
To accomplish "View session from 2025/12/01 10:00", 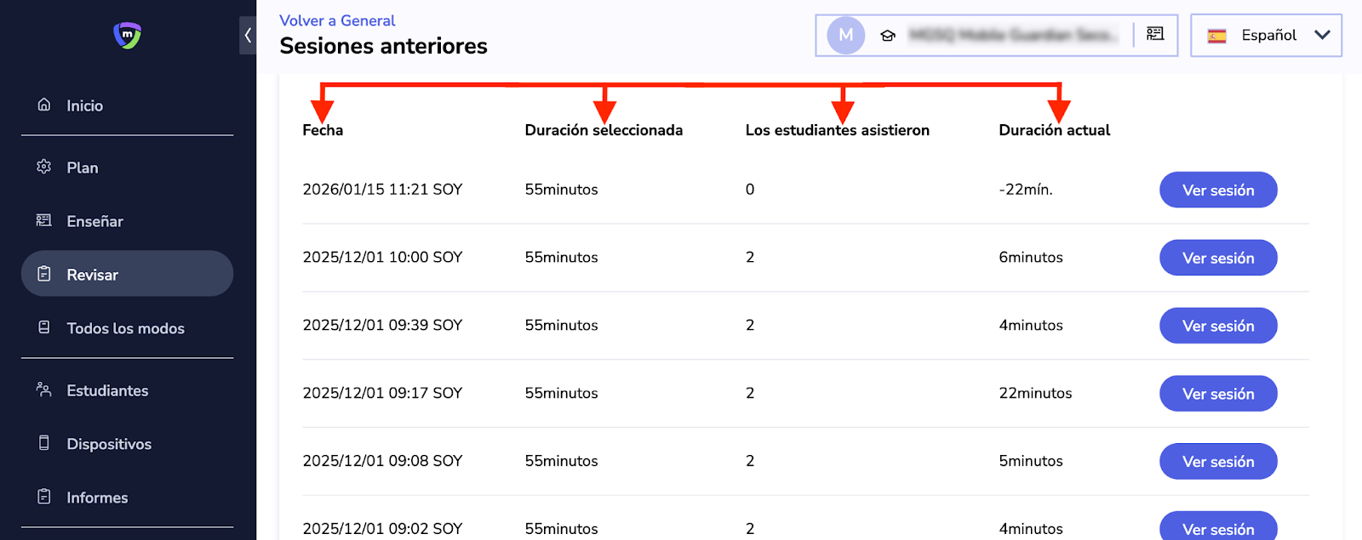I will click(1218, 258).
